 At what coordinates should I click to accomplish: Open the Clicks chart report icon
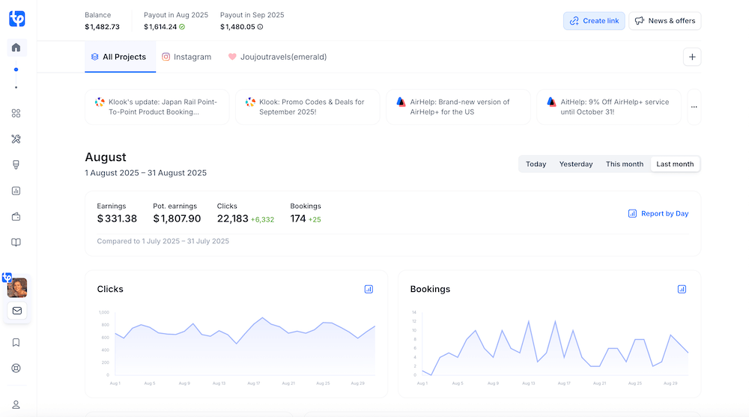tap(369, 289)
